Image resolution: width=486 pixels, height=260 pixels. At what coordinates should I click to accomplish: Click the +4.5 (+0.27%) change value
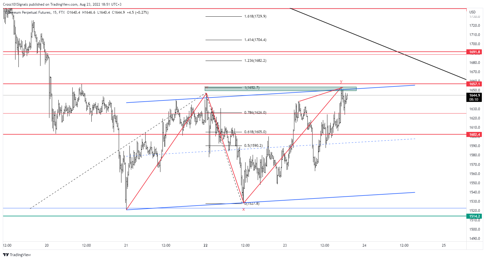(137, 12)
